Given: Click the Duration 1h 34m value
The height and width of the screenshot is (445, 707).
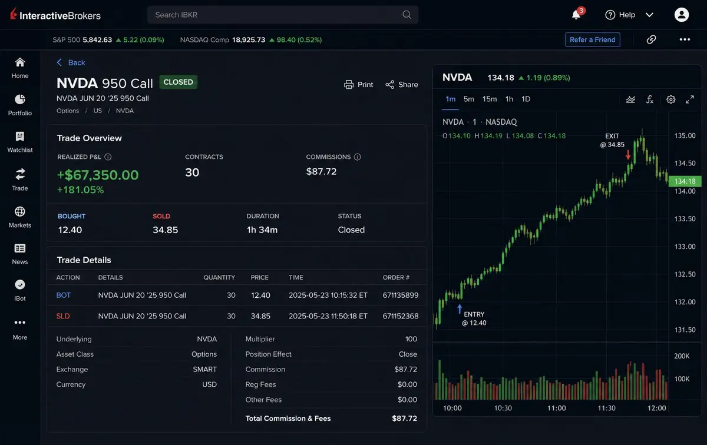Looking at the screenshot, I should [x=262, y=230].
